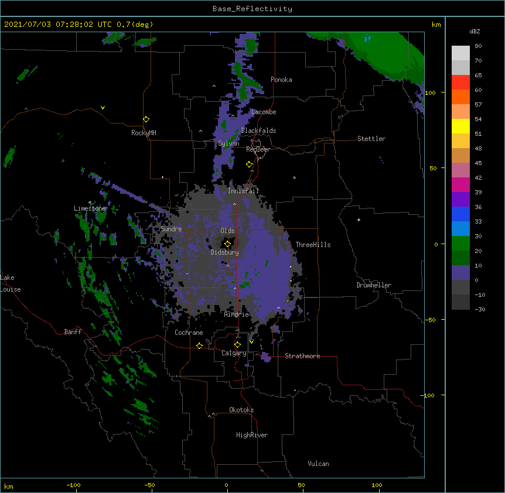
Task: Select the Stettler city label
Action: [x=371, y=139]
